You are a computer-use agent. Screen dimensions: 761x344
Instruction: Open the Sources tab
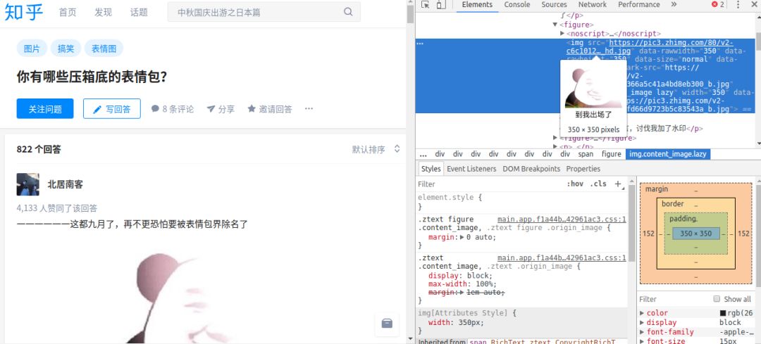[x=554, y=4]
